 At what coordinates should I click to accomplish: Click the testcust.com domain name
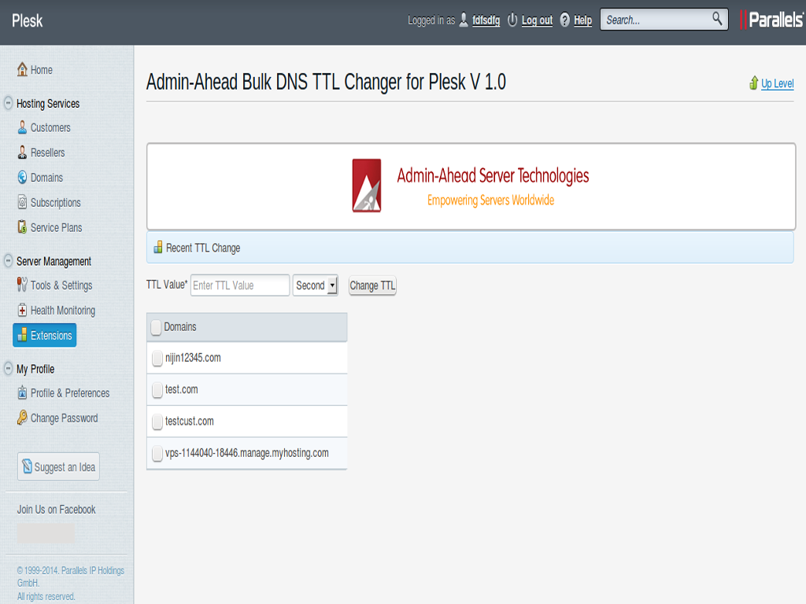189,422
